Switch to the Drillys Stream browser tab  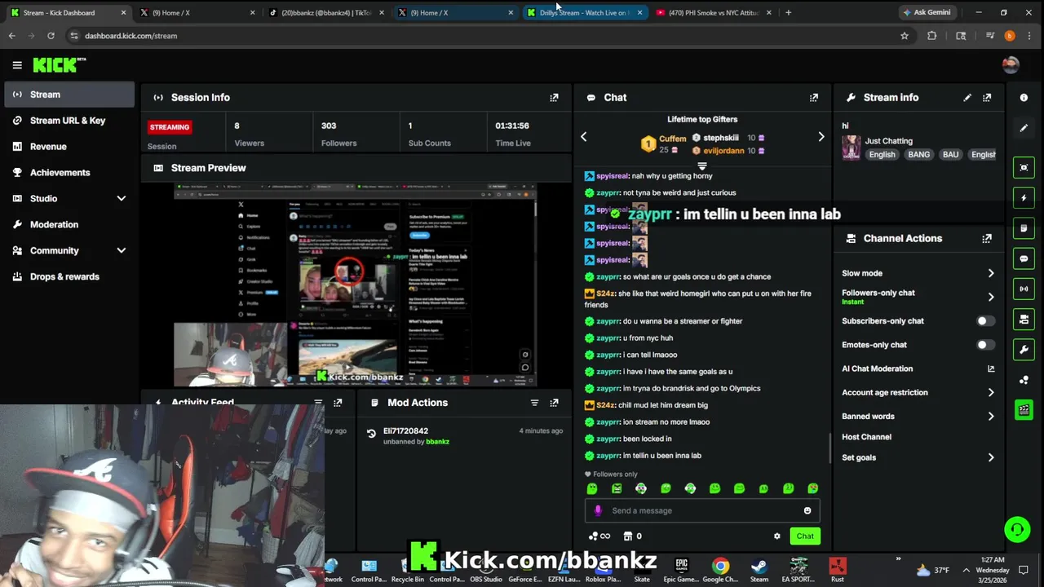click(x=583, y=12)
